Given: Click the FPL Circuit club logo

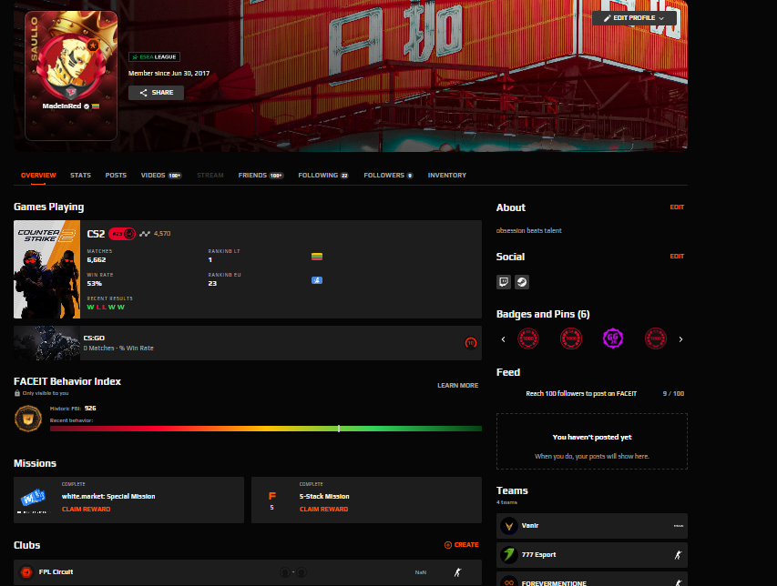Looking at the screenshot, I should (x=26, y=572).
